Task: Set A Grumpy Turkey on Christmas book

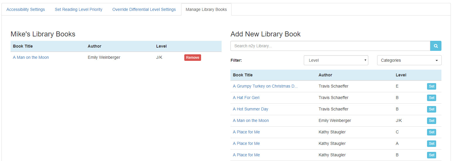Action: click(x=431, y=86)
